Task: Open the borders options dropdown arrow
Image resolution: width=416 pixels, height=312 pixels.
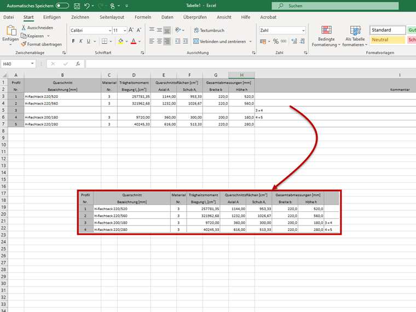Action: pos(111,42)
